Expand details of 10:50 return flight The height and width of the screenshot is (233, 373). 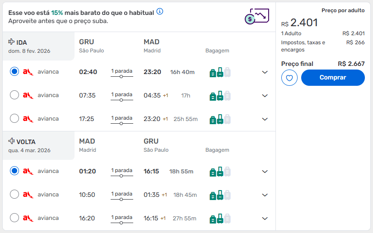click(x=265, y=195)
